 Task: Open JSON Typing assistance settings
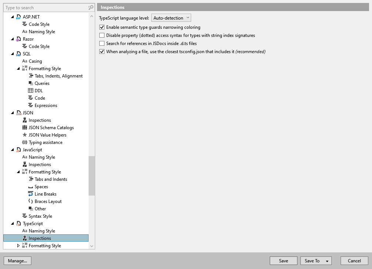tap(46, 142)
